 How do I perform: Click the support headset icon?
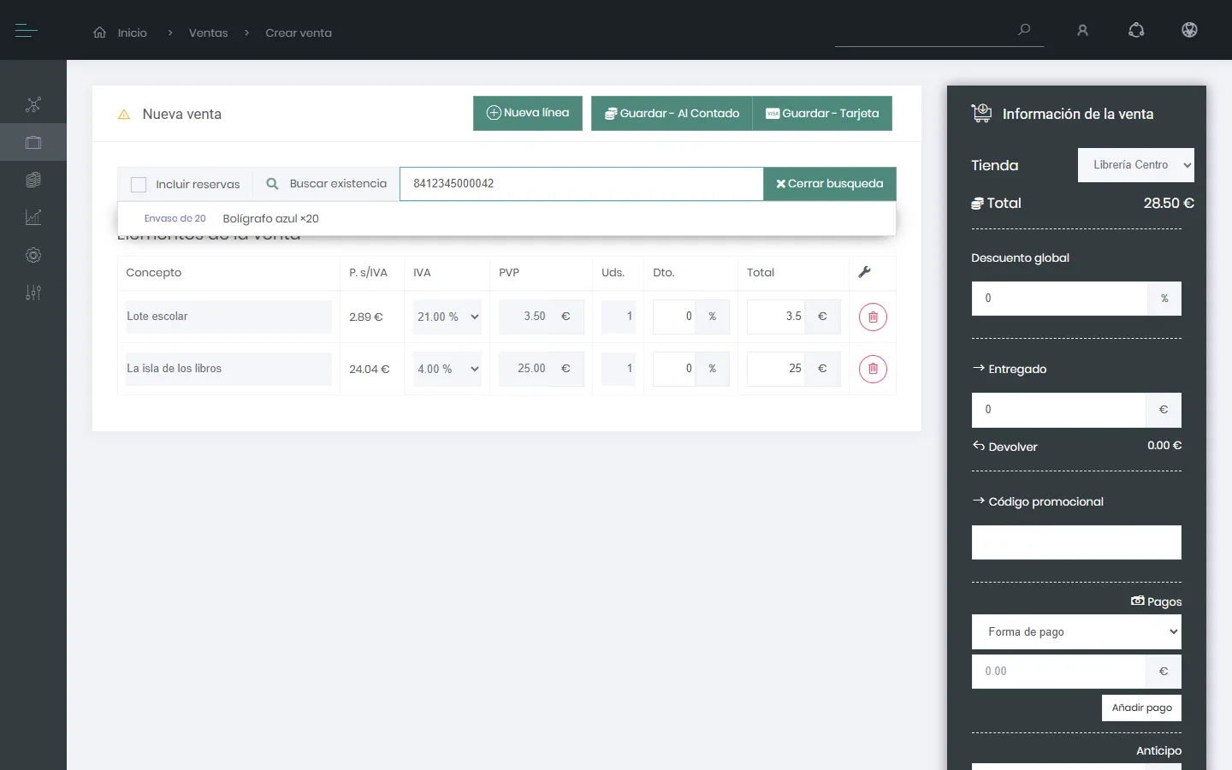click(1136, 31)
